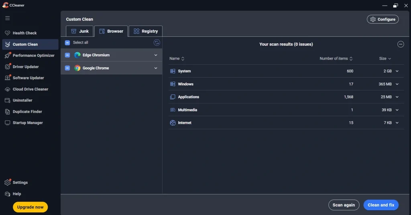The image size is (411, 215).
Task: Sort results by Size column
Action: (x=385, y=58)
